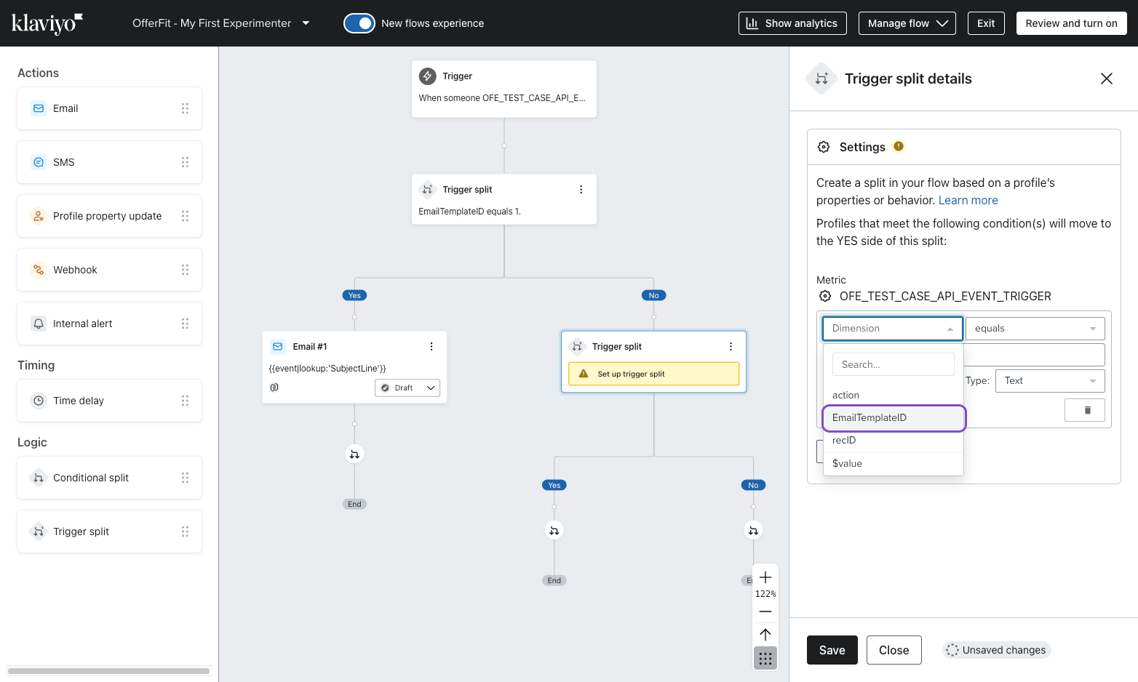Open the Draft status dropdown on Email #1

[407, 388]
